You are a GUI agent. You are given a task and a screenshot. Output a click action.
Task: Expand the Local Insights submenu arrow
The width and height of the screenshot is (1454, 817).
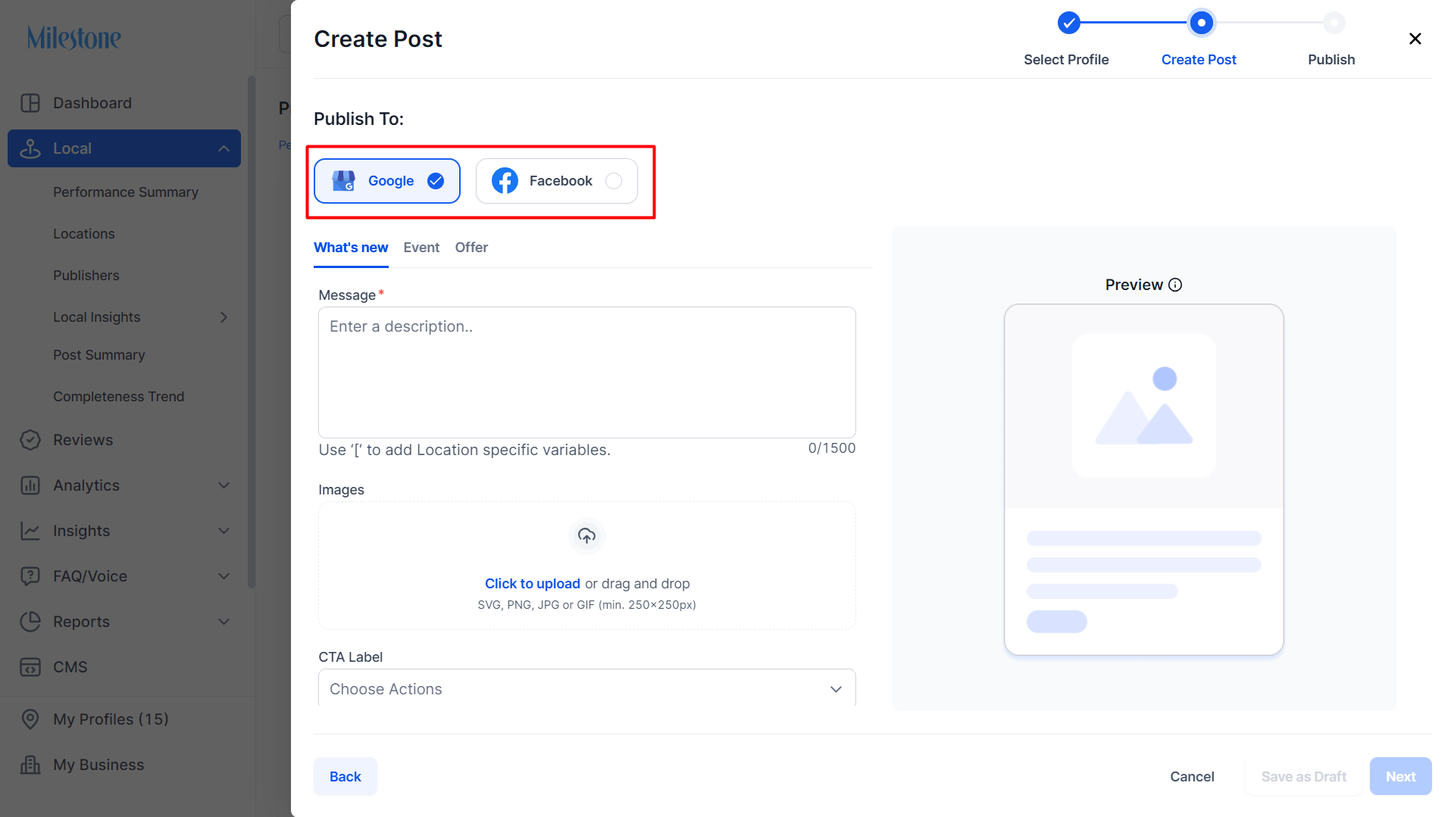click(224, 317)
